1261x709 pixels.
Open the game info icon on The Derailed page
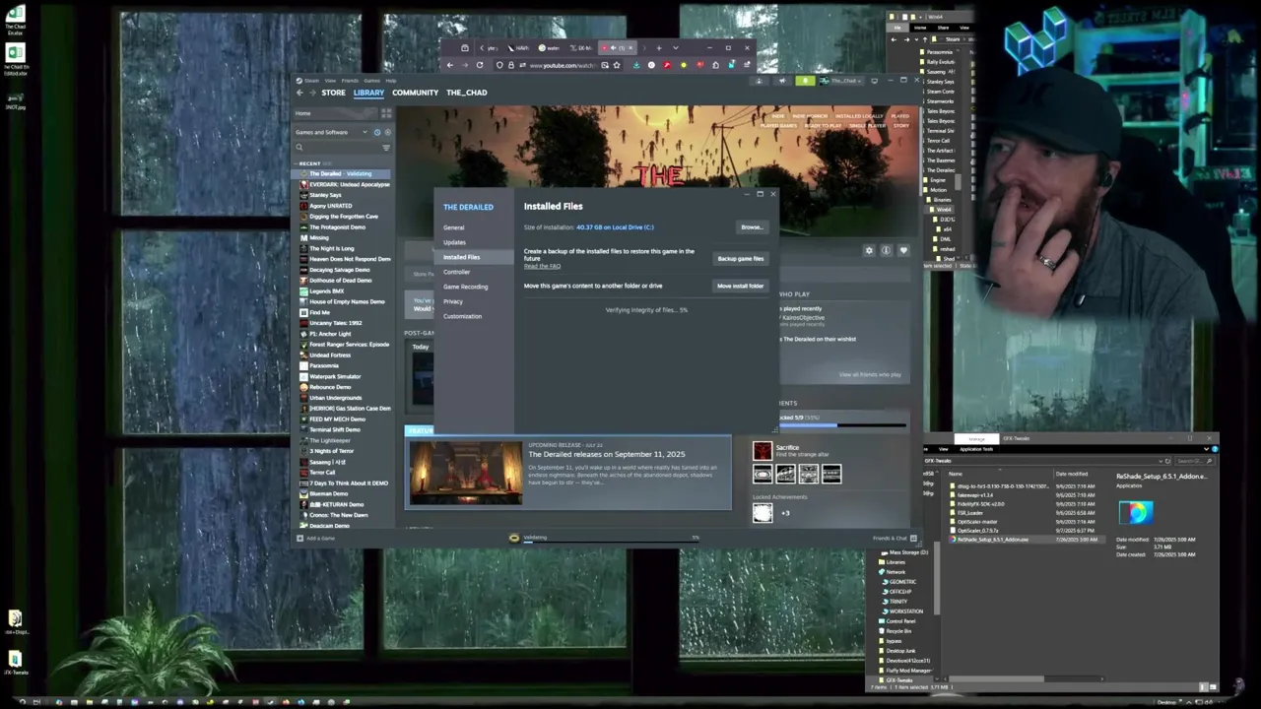tap(886, 250)
